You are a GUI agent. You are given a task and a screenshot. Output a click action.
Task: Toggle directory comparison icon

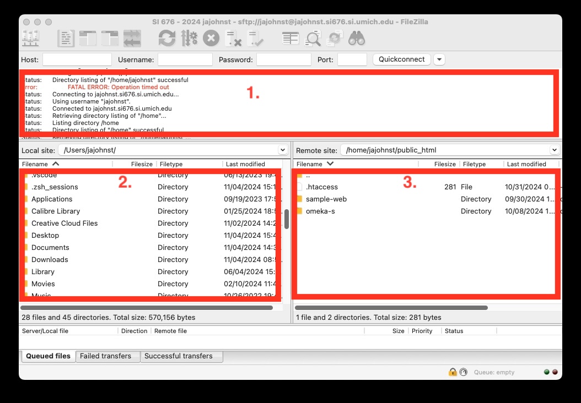pyautogui.click(x=314, y=39)
